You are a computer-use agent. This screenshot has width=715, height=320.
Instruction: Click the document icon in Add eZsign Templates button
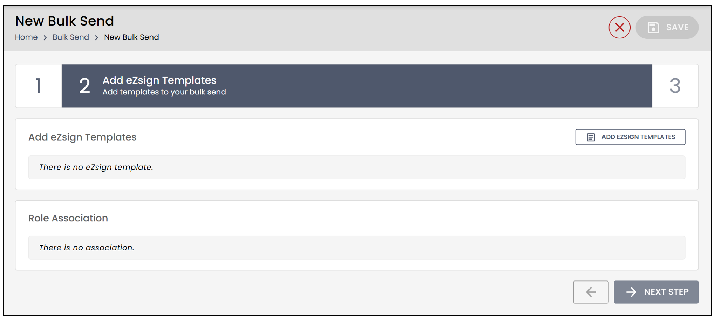[591, 137]
